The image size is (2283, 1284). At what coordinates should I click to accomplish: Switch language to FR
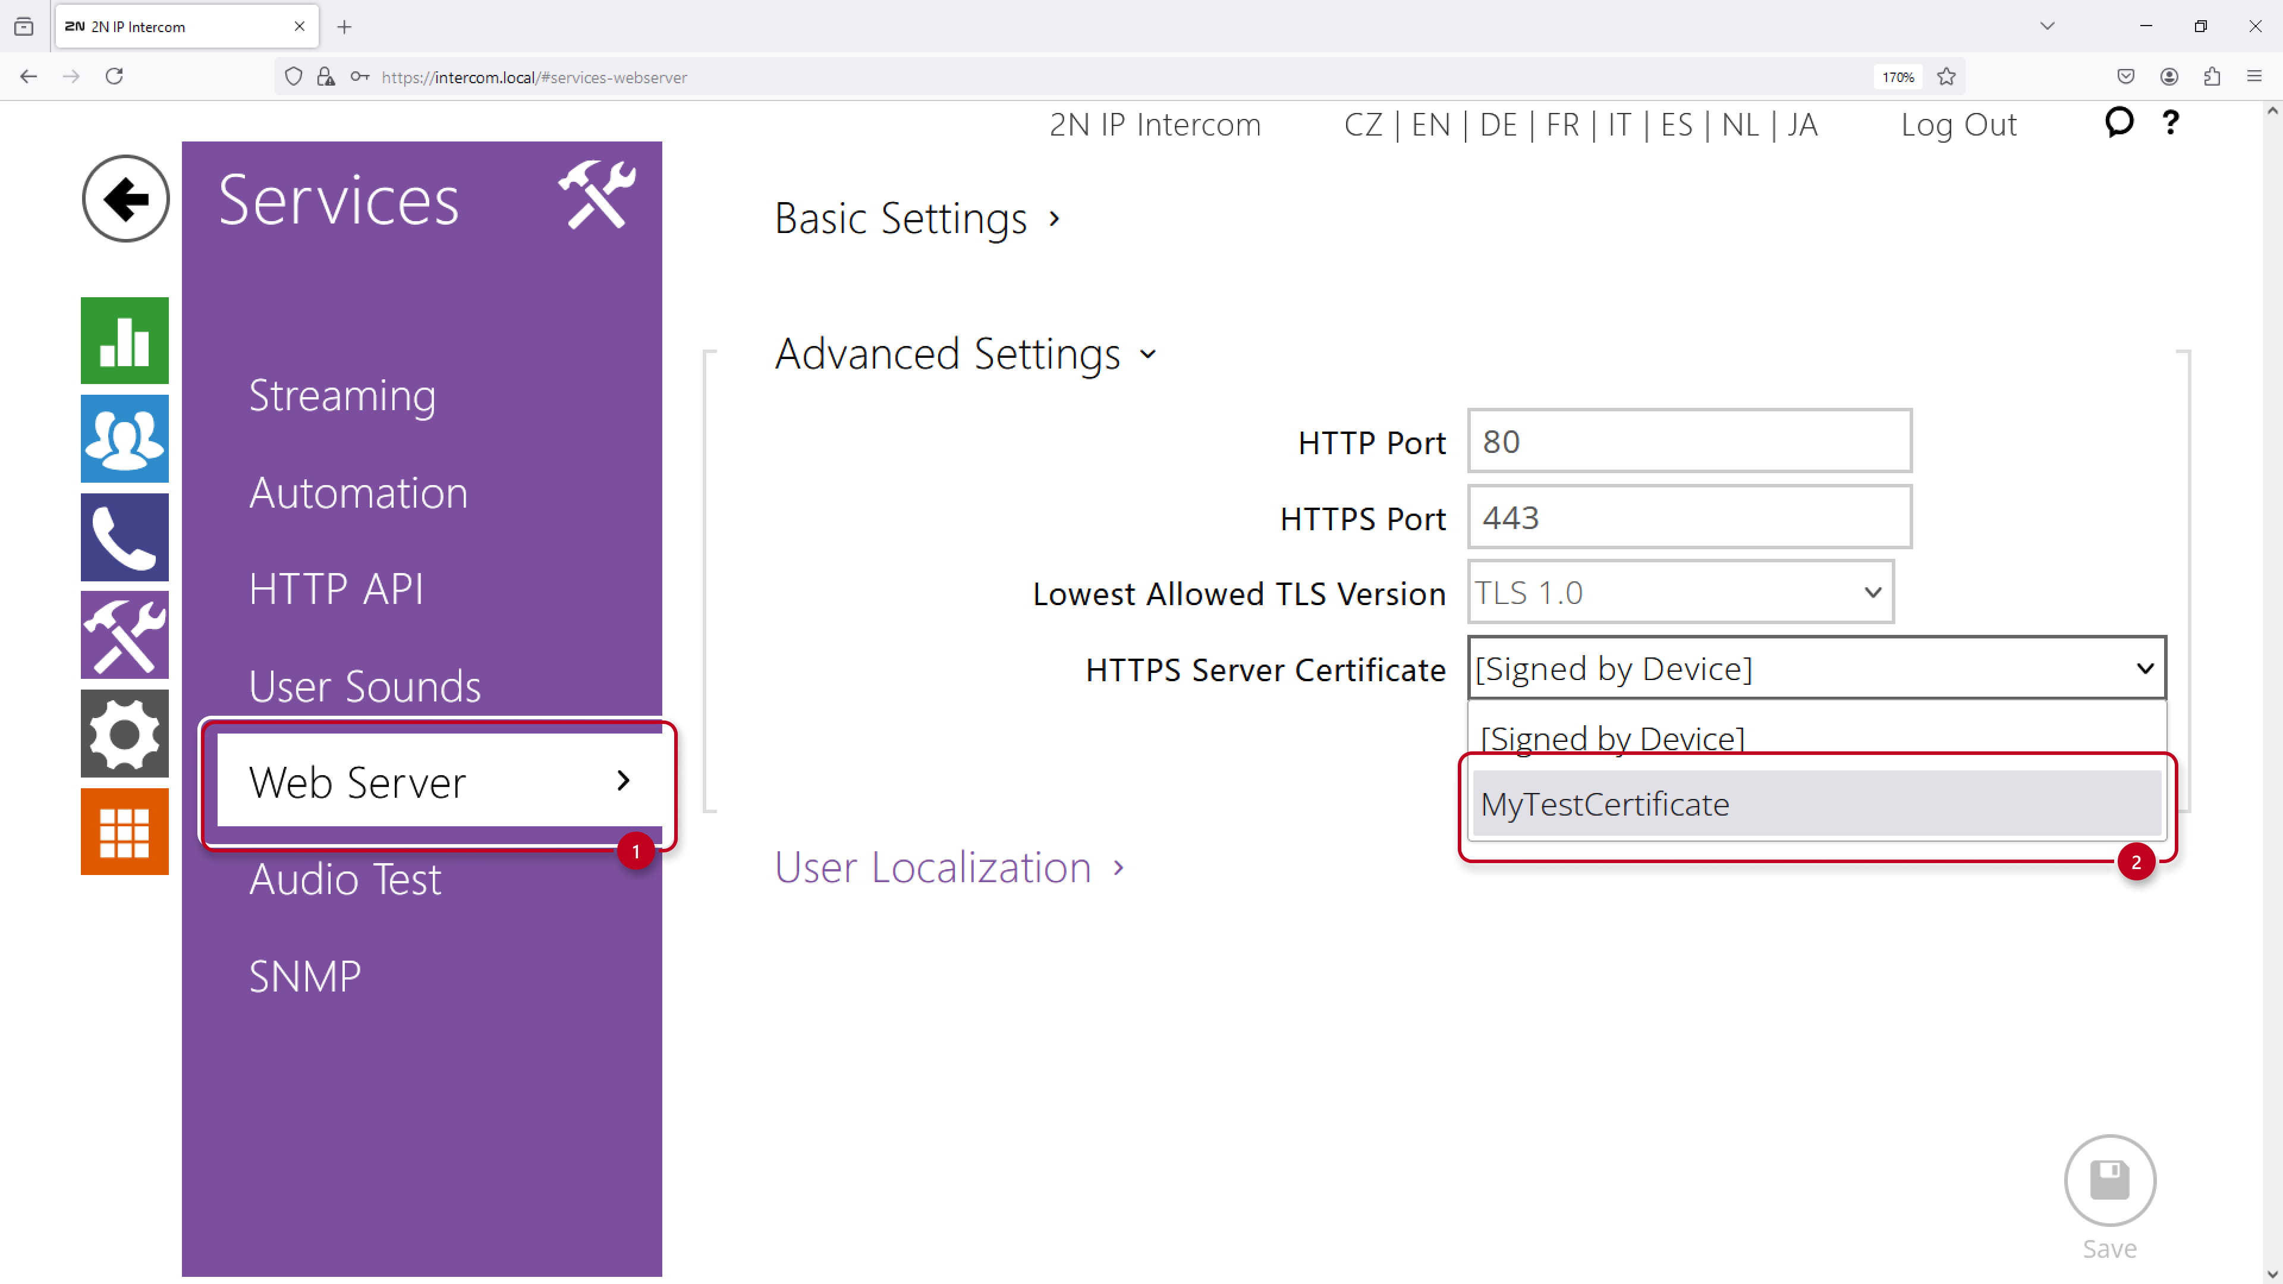coord(1562,124)
